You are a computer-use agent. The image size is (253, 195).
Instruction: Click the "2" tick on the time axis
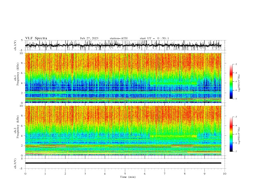[x=65, y=174]
